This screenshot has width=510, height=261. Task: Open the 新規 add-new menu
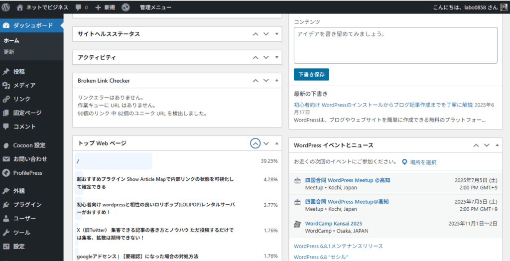[x=105, y=7]
